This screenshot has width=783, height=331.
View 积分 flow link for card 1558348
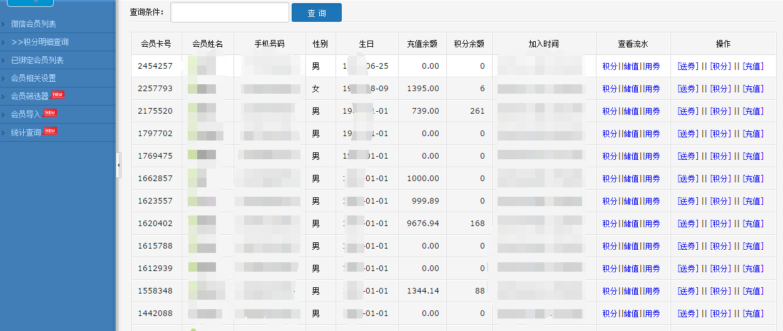coord(610,291)
